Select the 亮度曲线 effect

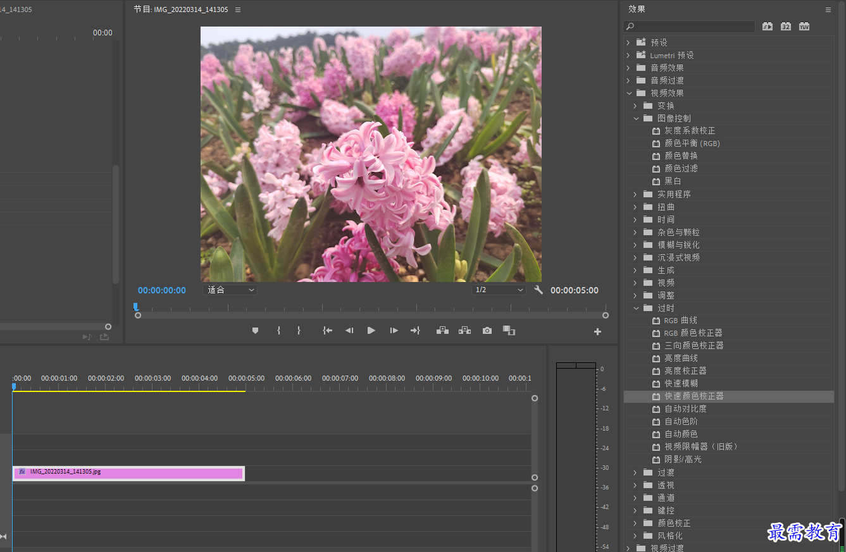(x=681, y=359)
